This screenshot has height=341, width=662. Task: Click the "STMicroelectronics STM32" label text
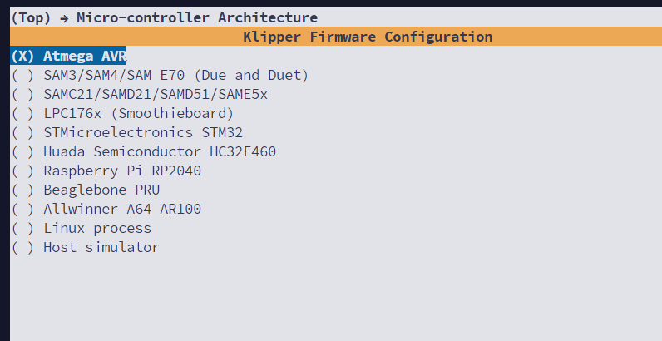[143, 132]
